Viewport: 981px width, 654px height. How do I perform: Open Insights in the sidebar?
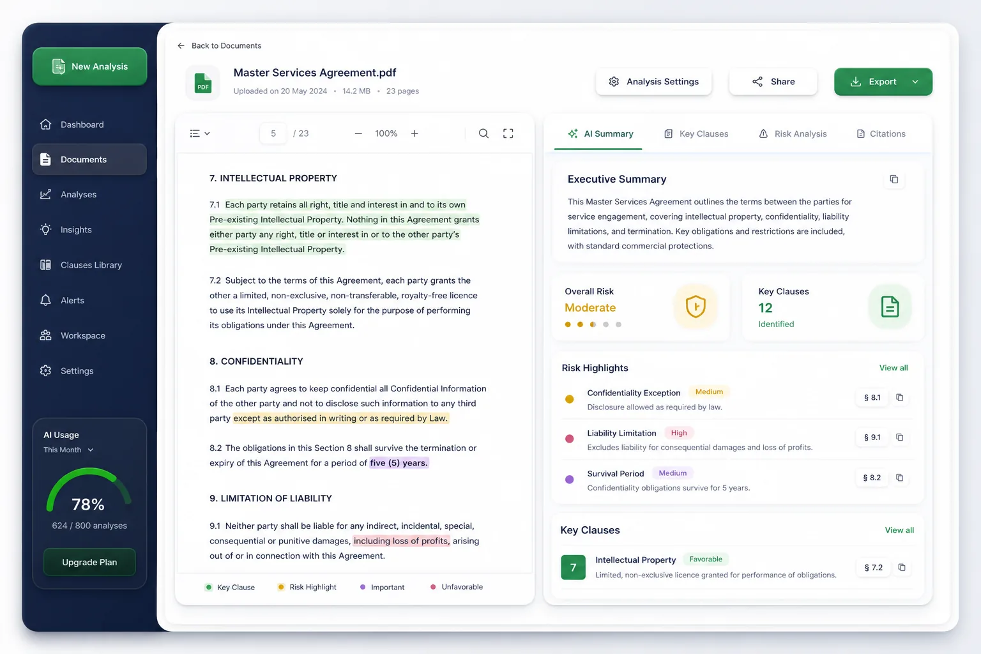[x=89, y=230]
